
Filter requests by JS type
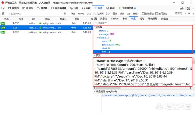(95, 14)
